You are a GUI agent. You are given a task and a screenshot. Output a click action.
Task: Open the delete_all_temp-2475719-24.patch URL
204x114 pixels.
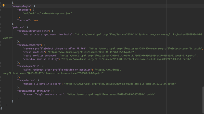120,84
